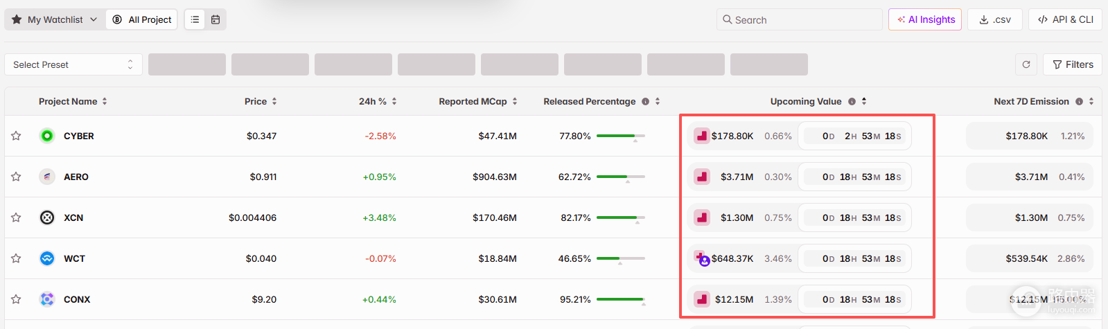This screenshot has height=329, width=1108.
Task: Open the WCT project name
Action: pos(74,258)
